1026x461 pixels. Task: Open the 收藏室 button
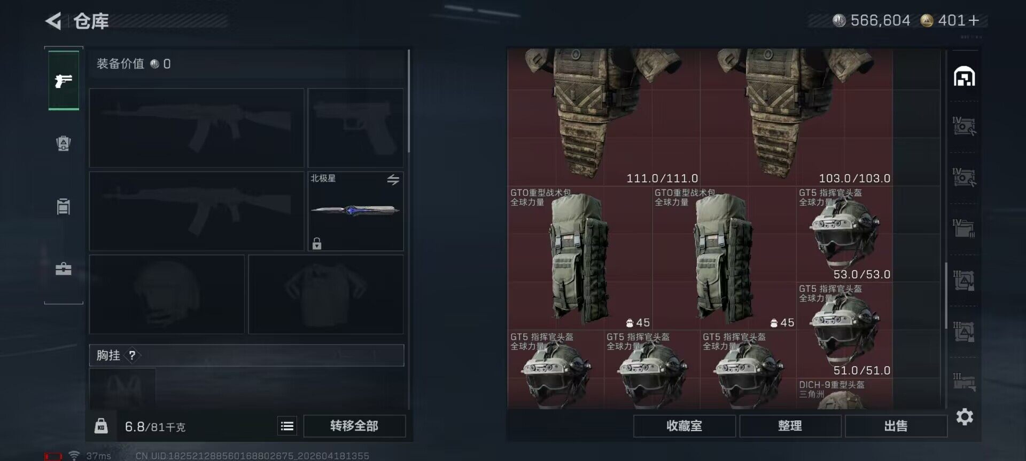click(x=684, y=426)
